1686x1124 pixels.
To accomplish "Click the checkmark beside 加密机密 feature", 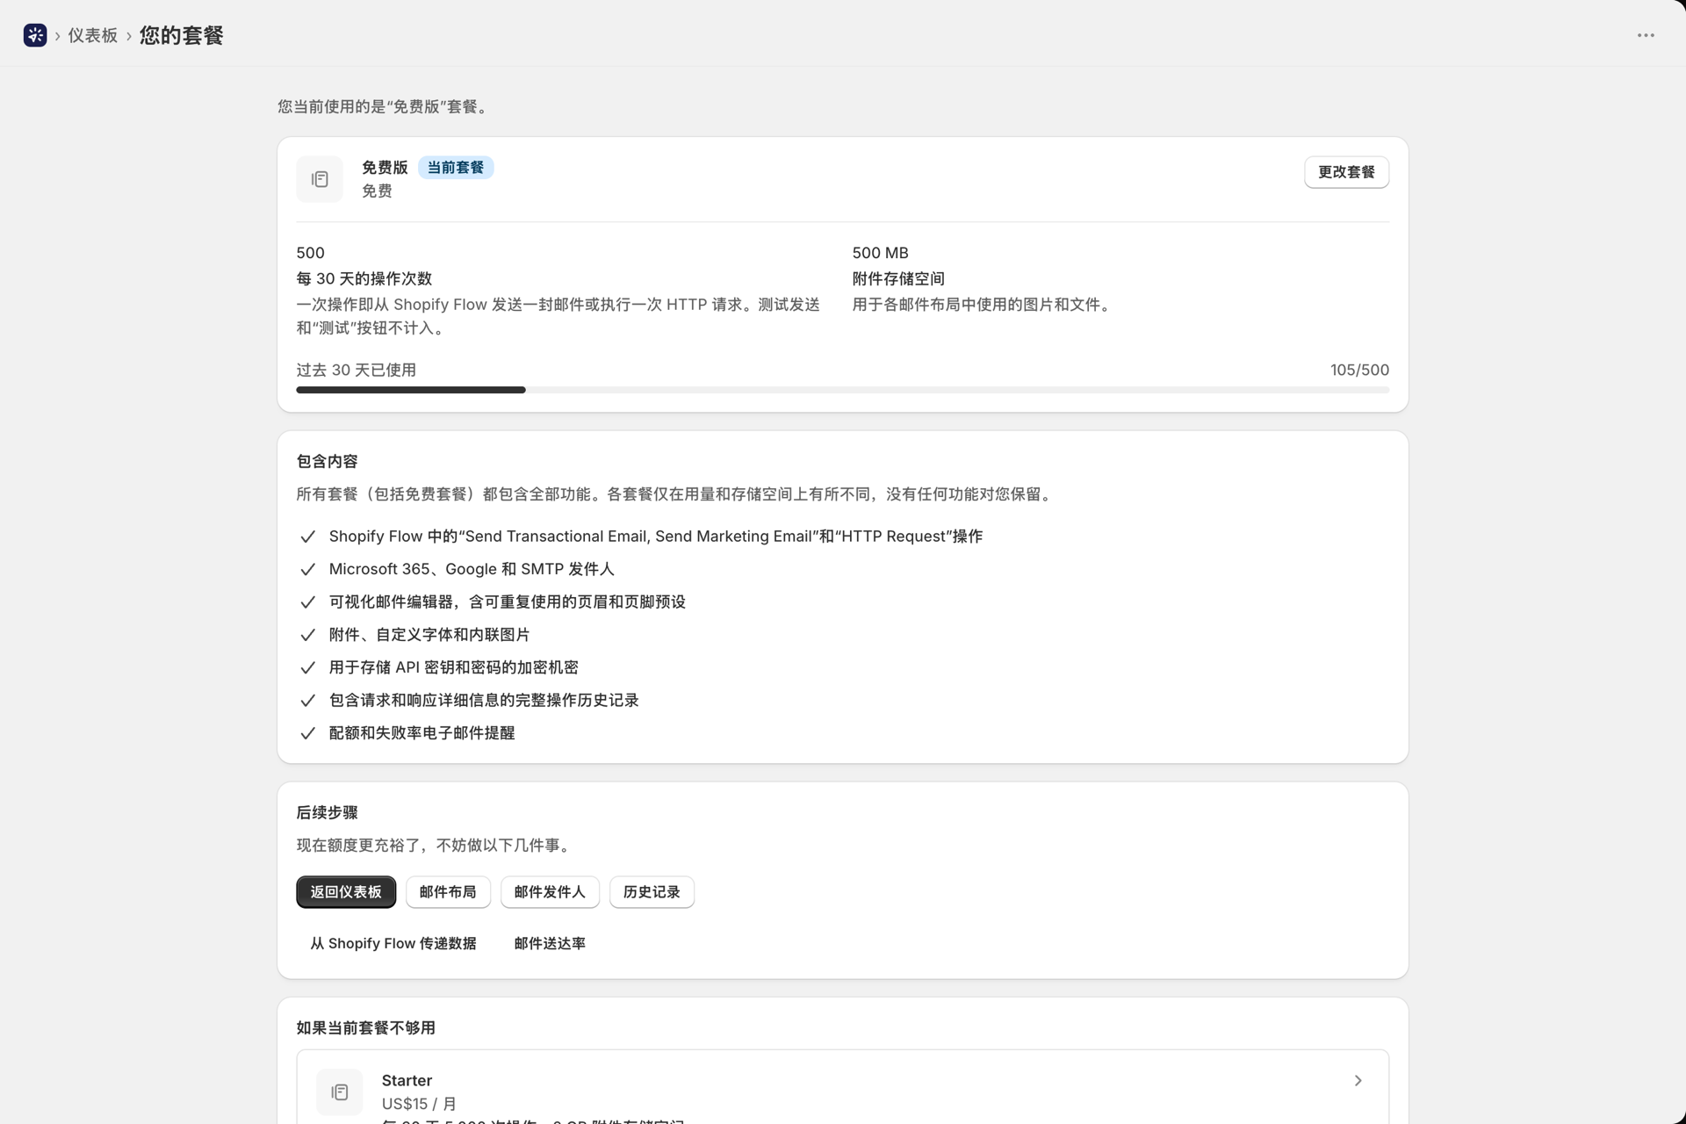I will click(307, 667).
